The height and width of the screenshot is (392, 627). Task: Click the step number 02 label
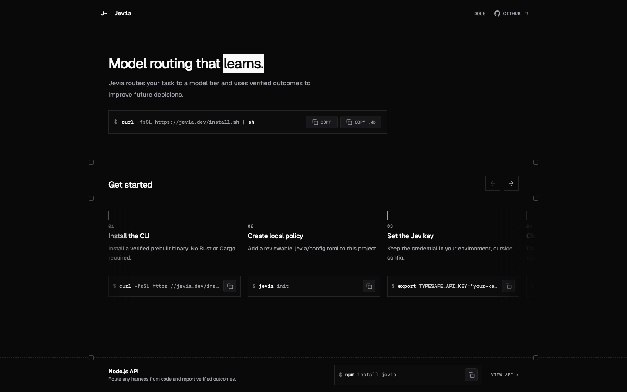click(x=250, y=226)
